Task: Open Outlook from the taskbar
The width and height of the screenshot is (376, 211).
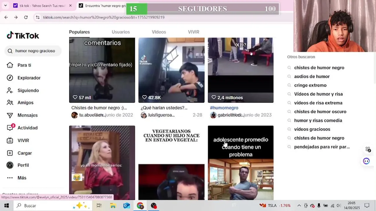Action: click(x=127, y=205)
